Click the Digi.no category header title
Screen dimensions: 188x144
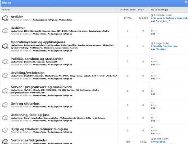[x=7, y=3]
